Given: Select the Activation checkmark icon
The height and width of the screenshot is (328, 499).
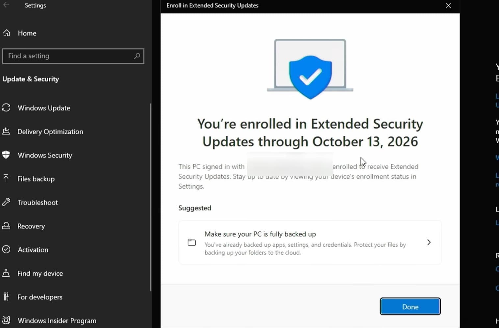Looking at the screenshot, I should (x=7, y=249).
